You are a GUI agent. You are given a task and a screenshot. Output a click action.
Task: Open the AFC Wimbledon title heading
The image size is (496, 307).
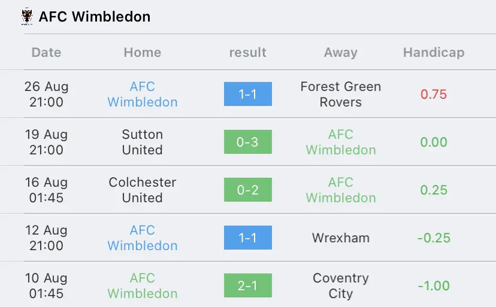(95, 17)
